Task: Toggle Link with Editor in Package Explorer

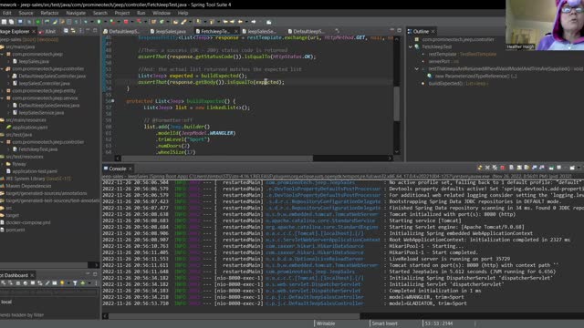Action: coord(73,31)
